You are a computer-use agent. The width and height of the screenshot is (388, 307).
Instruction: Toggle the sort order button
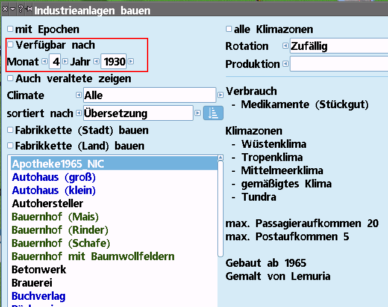[x=210, y=113]
